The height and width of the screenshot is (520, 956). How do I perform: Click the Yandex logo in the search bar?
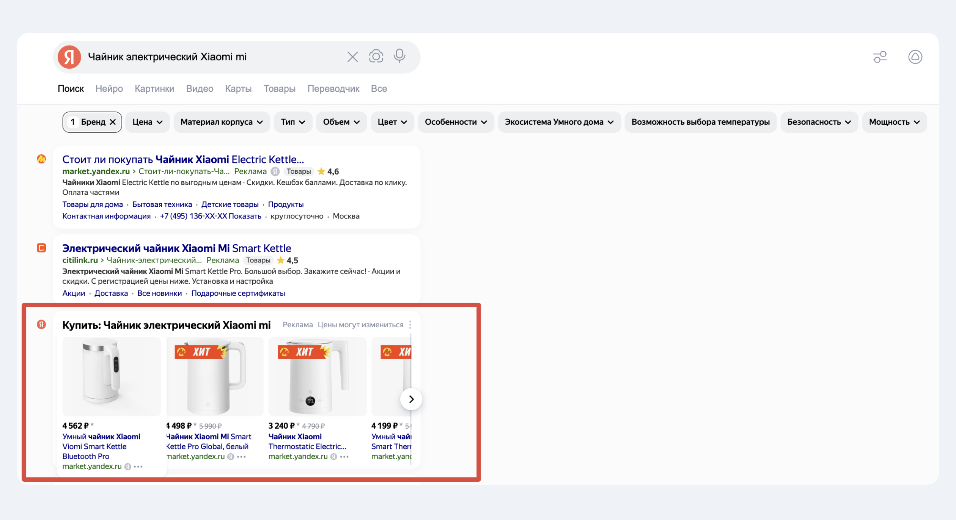coord(69,57)
